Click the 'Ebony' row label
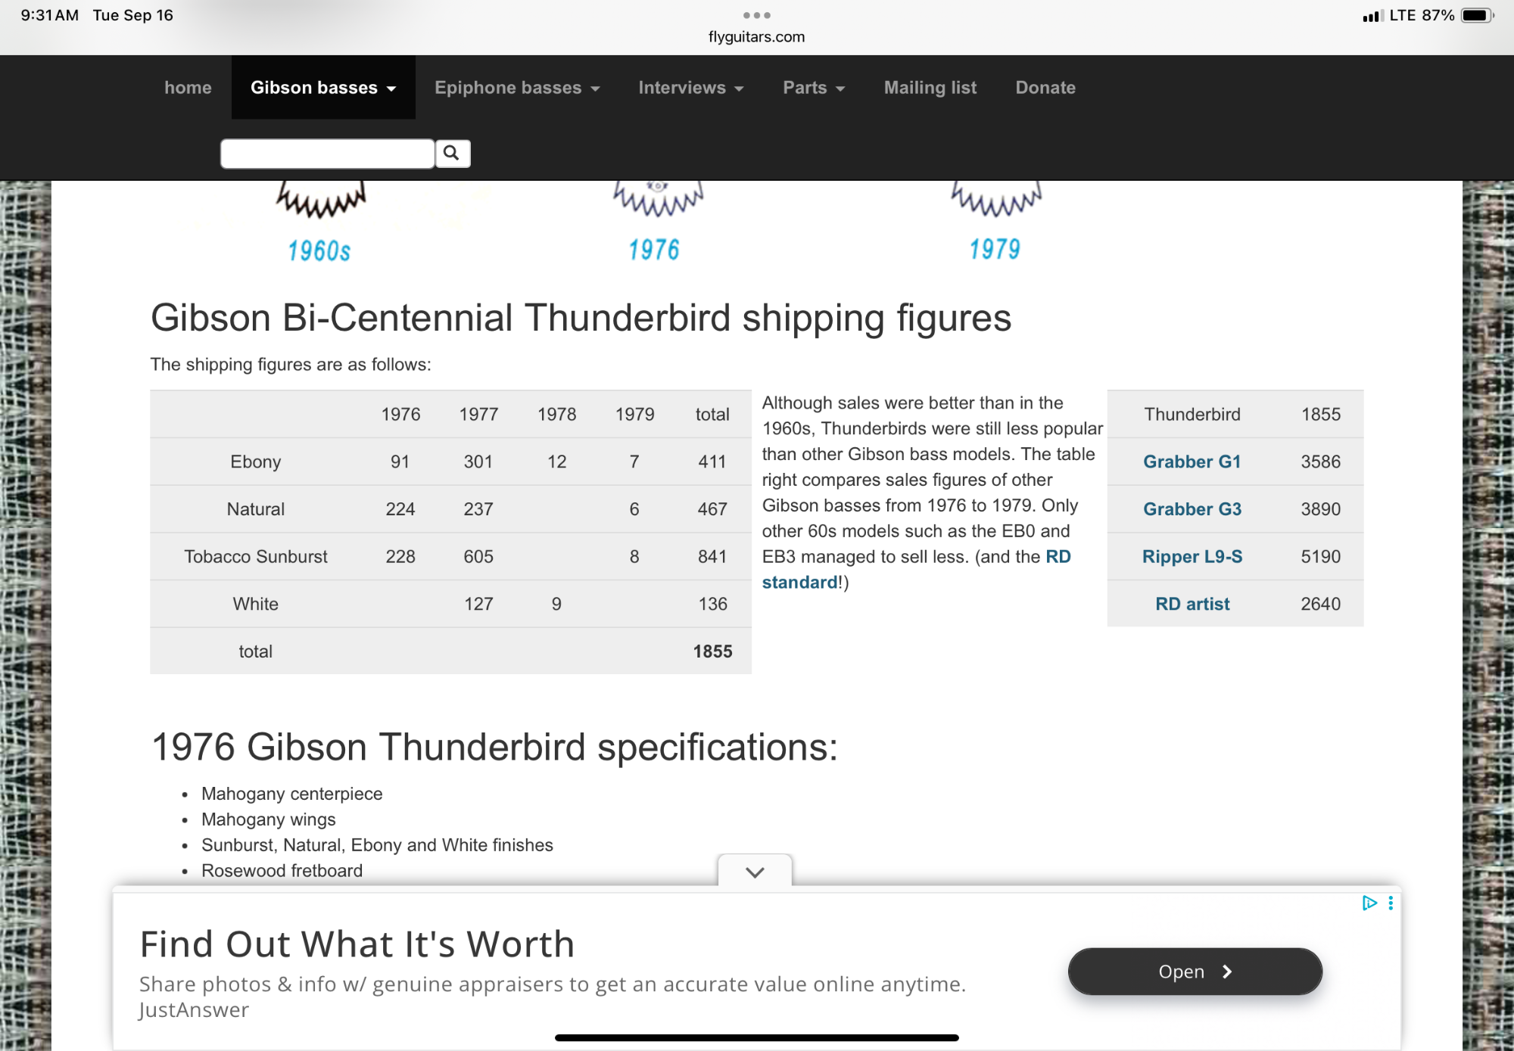 (x=256, y=462)
